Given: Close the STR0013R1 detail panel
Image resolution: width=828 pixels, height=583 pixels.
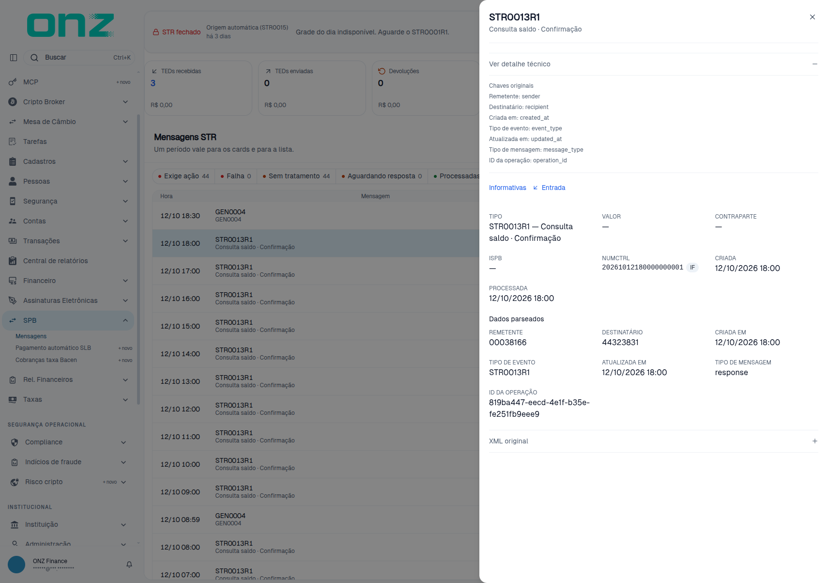Looking at the screenshot, I should pyautogui.click(x=813, y=17).
